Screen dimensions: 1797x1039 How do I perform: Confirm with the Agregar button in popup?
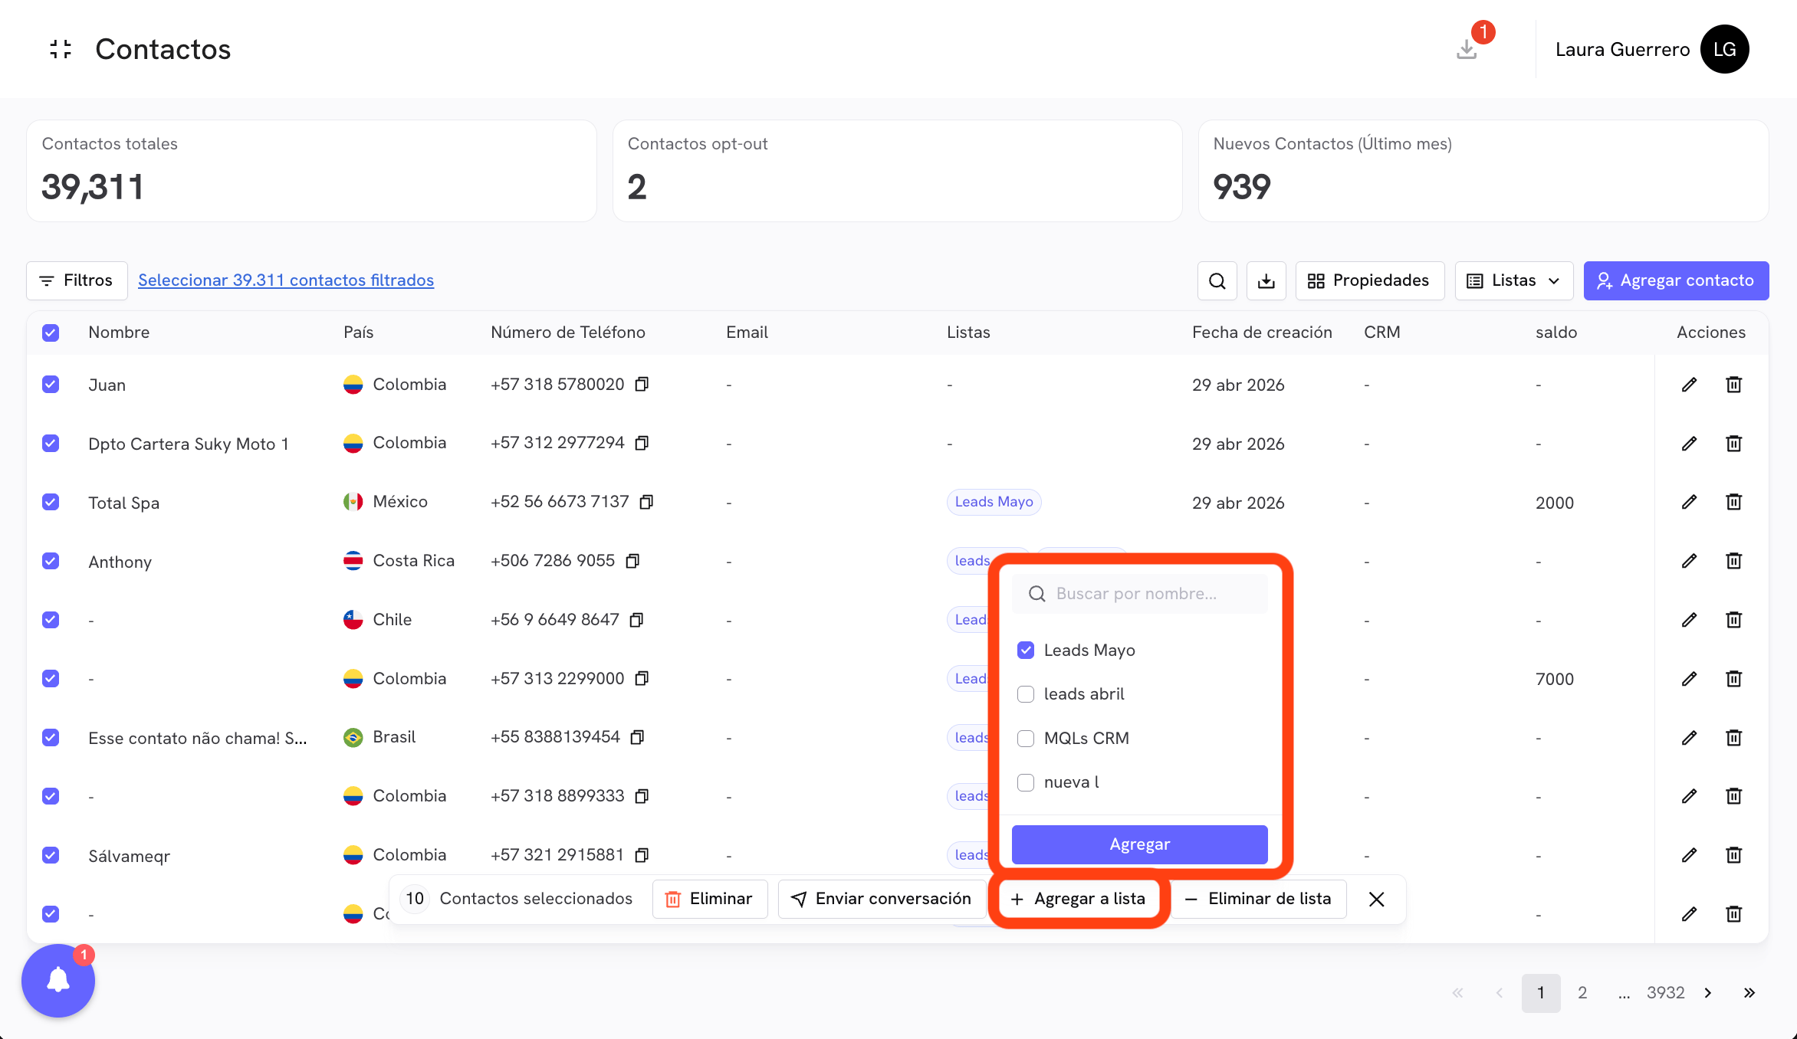[1139, 844]
